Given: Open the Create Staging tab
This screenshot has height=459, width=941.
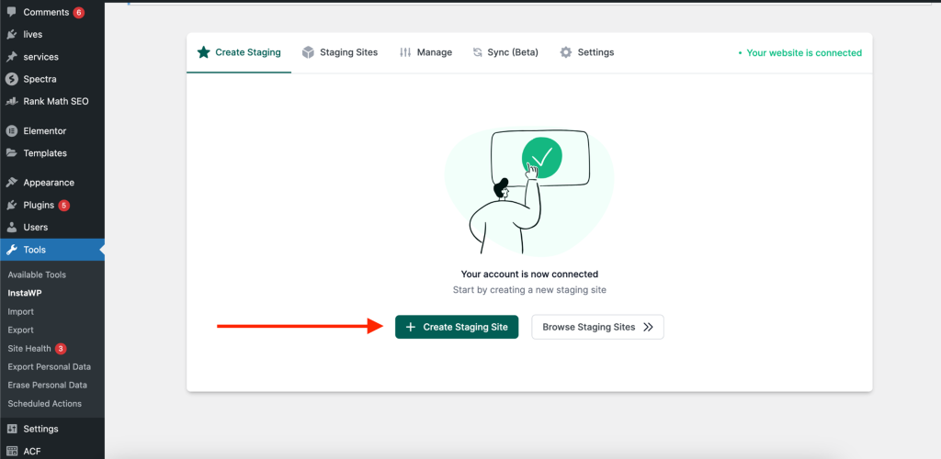Looking at the screenshot, I should coord(239,52).
